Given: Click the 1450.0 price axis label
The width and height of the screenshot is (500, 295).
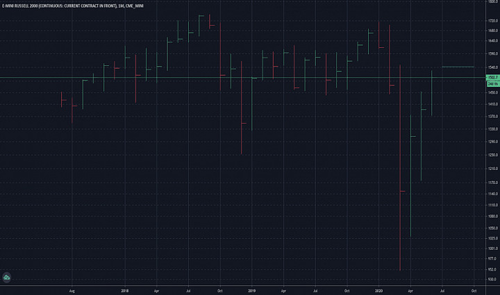Looking at the screenshot, I should click(x=492, y=92).
